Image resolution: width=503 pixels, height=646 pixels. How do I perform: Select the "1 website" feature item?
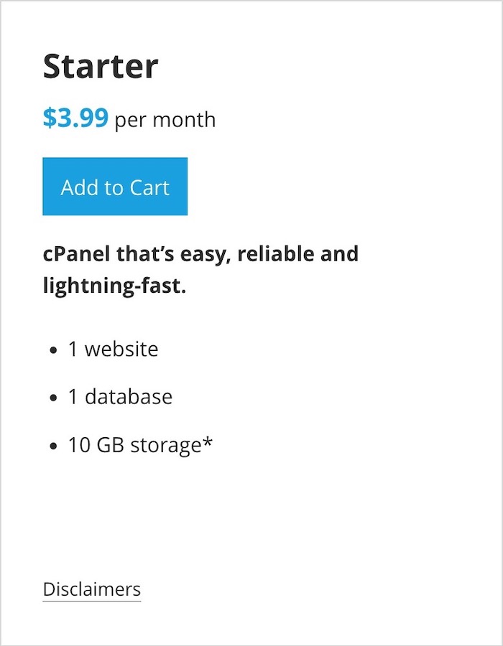click(113, 350)
